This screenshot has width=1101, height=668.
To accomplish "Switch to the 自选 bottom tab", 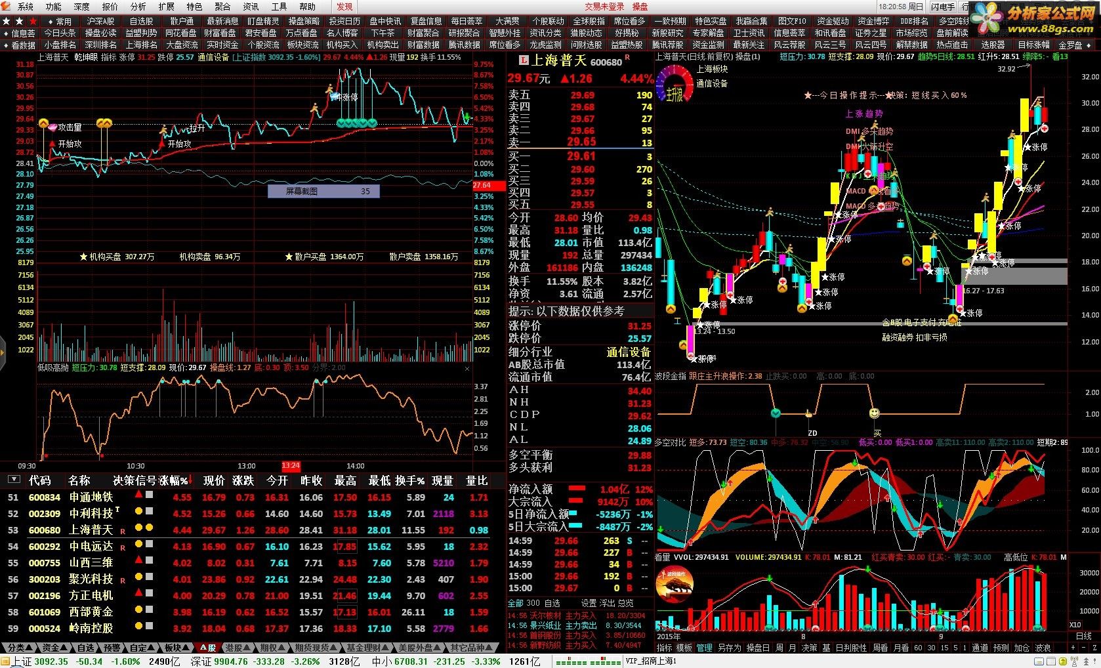I will tap(86, 648).
